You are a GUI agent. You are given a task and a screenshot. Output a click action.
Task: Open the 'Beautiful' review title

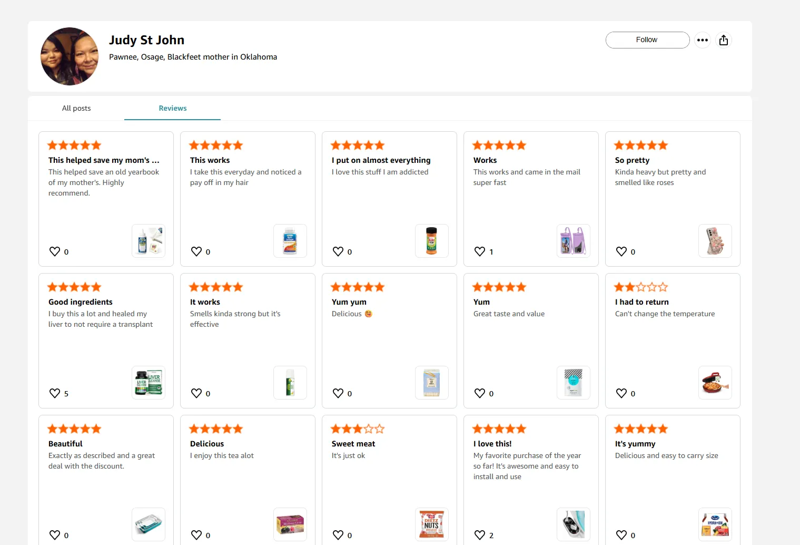65,444
